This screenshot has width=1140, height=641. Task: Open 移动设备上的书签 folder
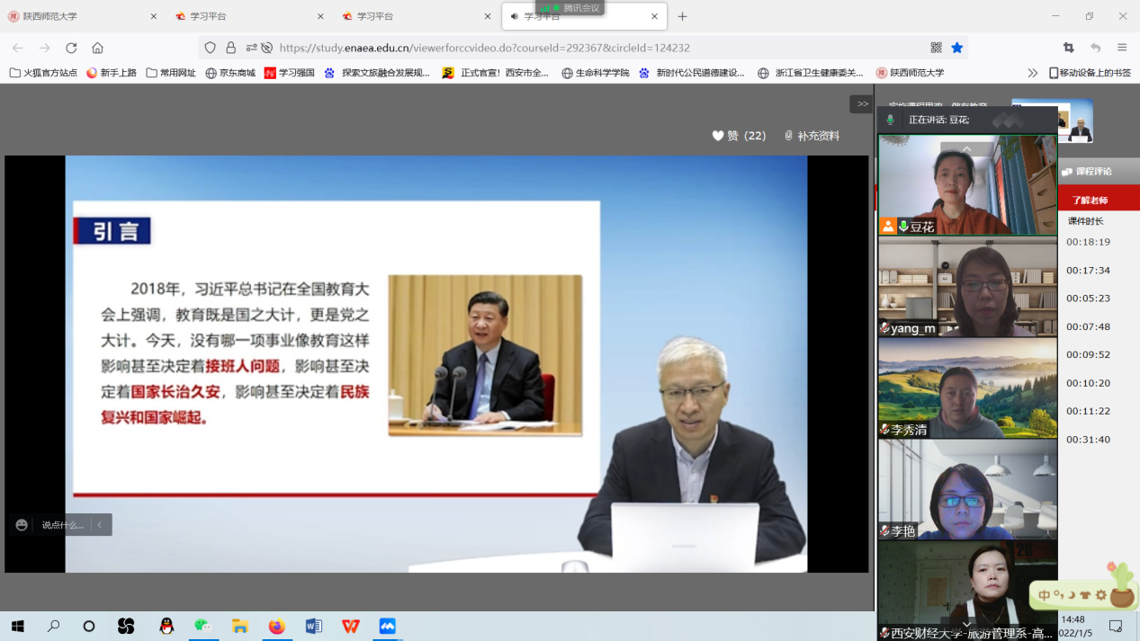click(x=1090, y=73)
